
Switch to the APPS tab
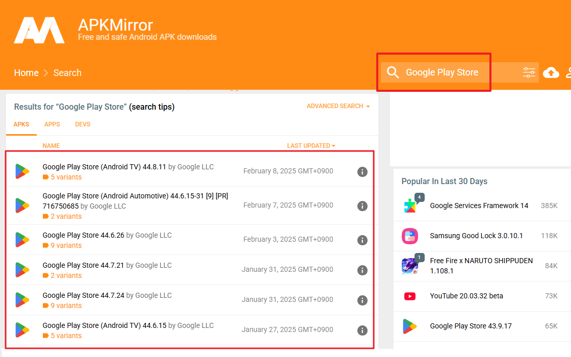(52, 124)
